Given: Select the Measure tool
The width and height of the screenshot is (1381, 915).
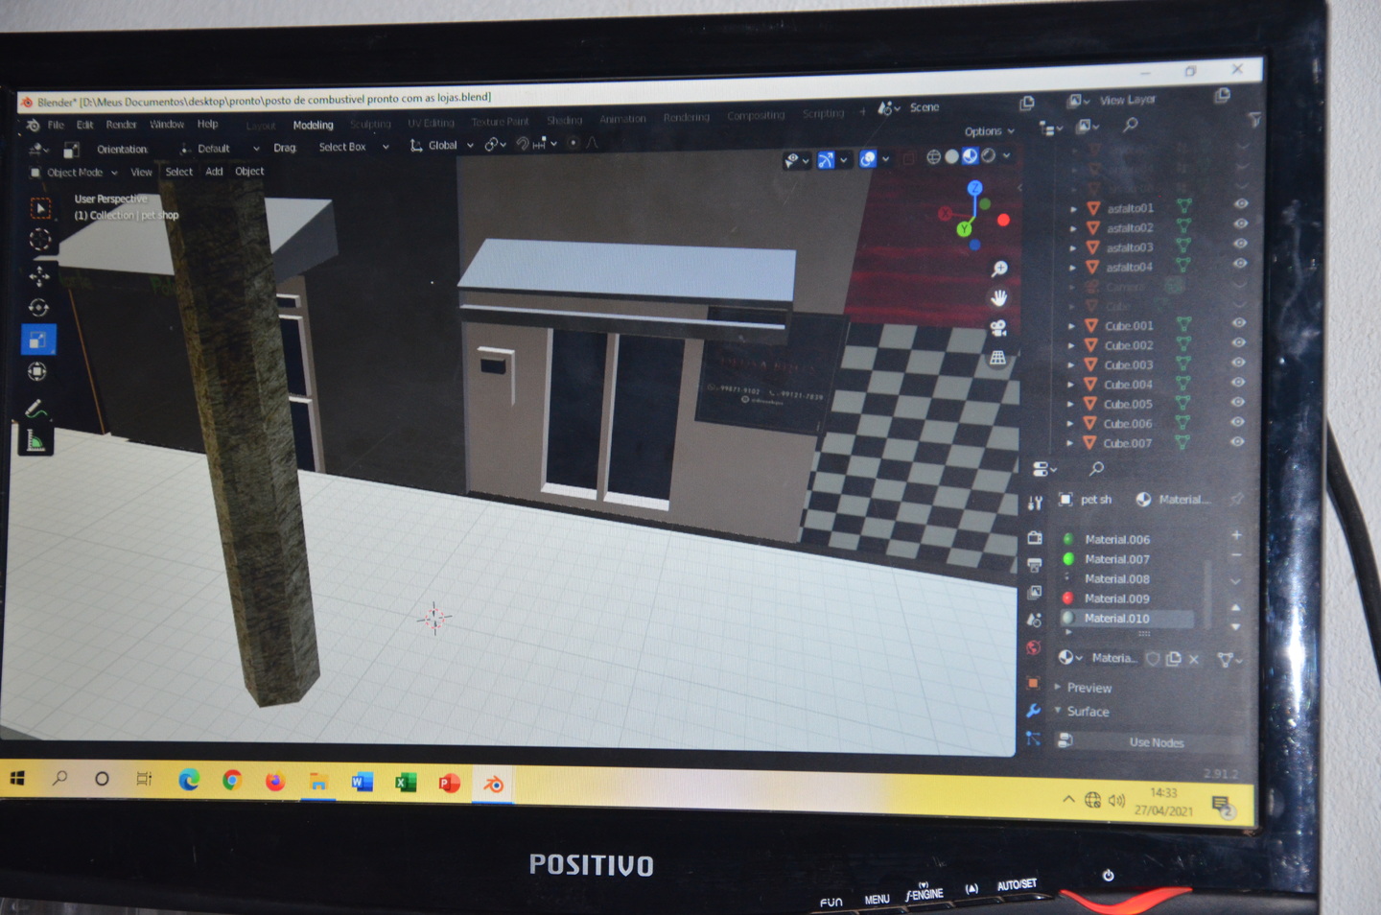Looking at the screenshot, I should 37,441.
